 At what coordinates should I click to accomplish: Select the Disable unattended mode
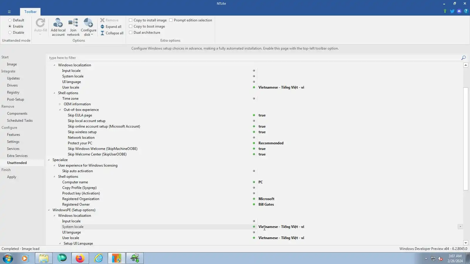pos(10,33)
